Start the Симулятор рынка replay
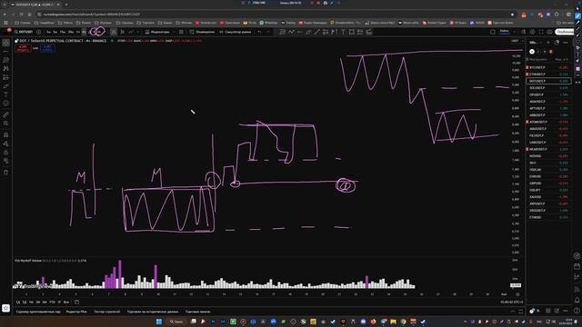The width and height of the screenshot is (582, 327). pos(235,33)
